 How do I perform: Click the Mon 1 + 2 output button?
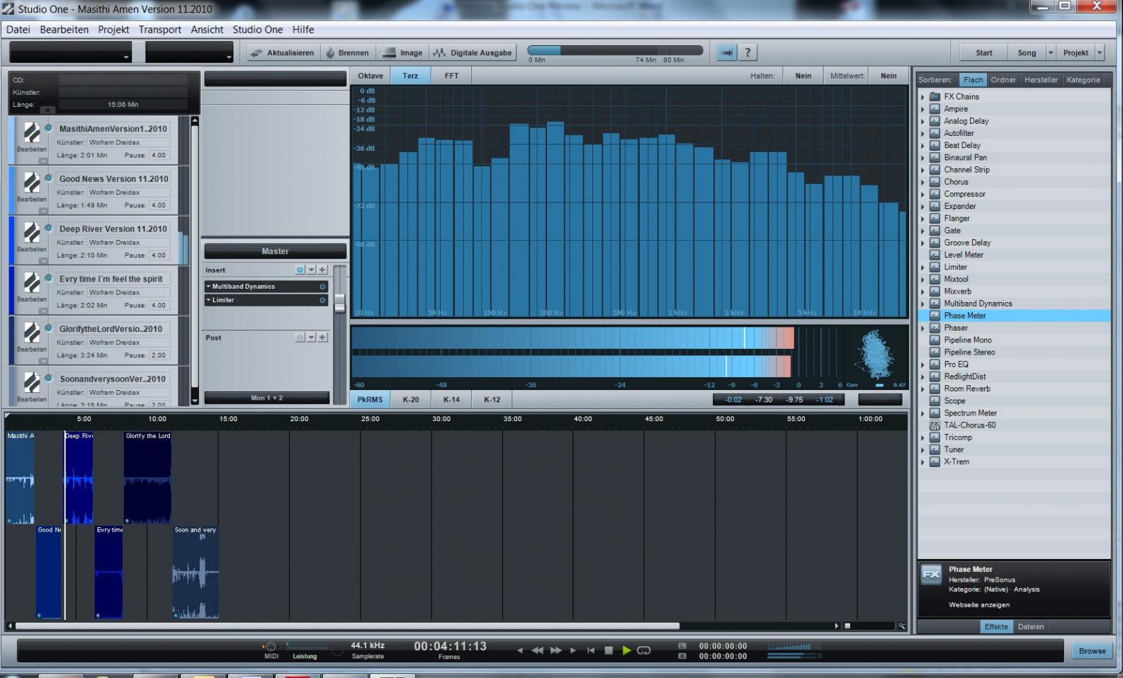tap(266, 398)
